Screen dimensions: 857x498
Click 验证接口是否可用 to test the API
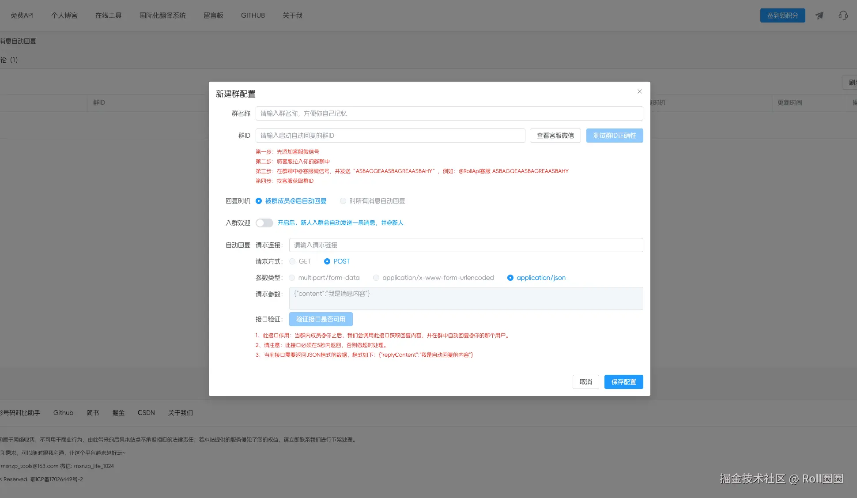click(x=321, y=319)
